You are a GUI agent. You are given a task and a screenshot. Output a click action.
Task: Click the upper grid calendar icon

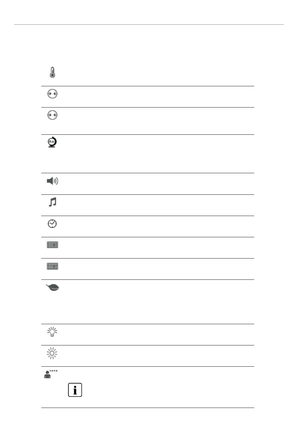[x=52, y=245]
